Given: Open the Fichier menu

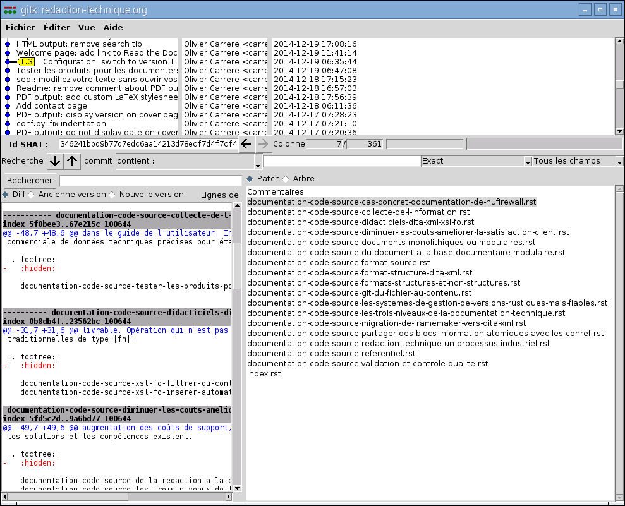Looking at the screenshot, I should click(20, 28).
